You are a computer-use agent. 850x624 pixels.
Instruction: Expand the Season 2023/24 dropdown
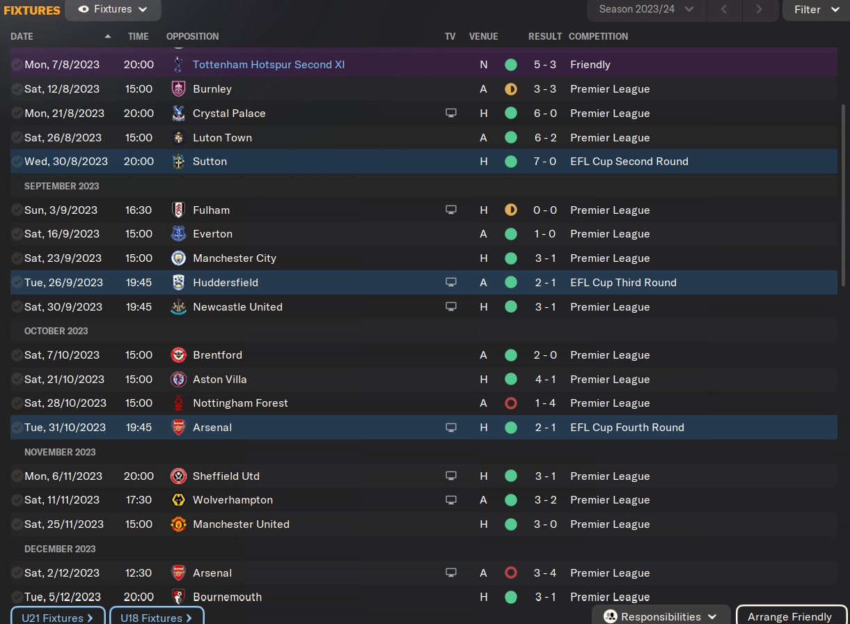click(647, 10)
